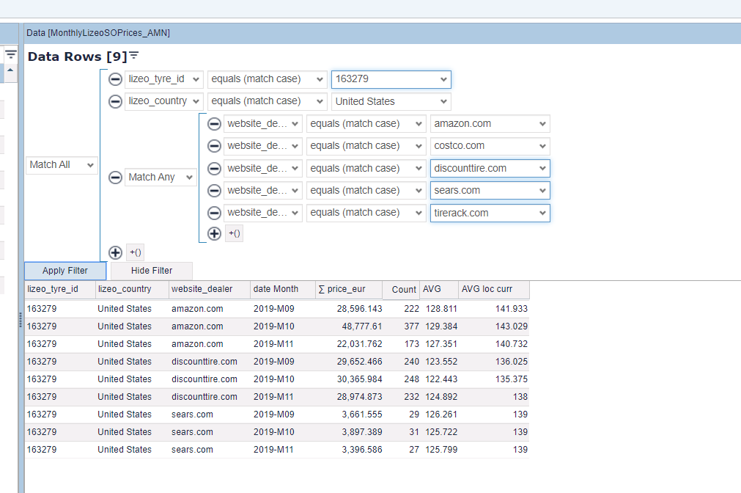Image resolution: width=741 pixels, height=493 pixels.
Task: Click the filter icon beside Data Rows
Action: (x=134, y=56)
